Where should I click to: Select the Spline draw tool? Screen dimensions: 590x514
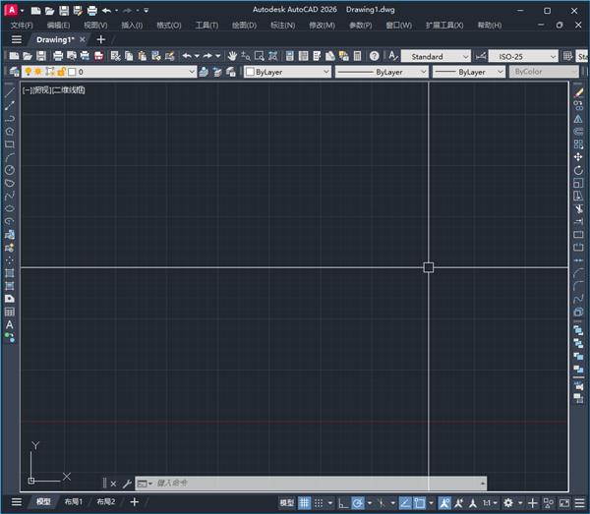click(x=10, y=196)
